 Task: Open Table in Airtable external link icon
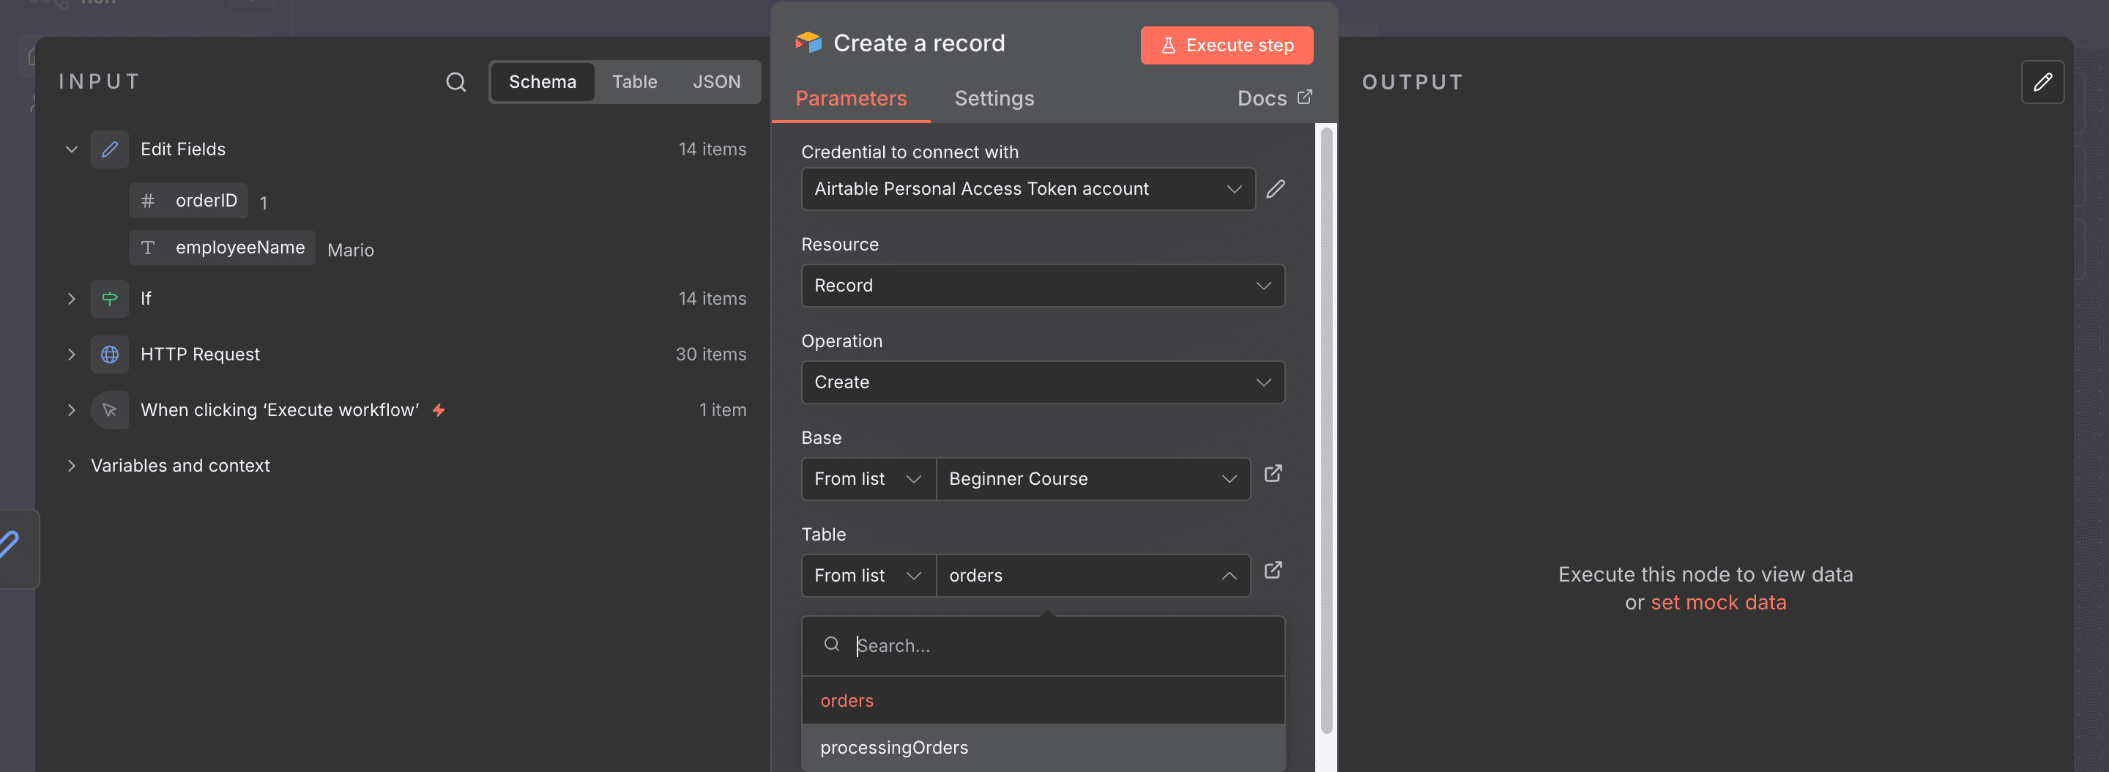click(x=1273, y=571)
